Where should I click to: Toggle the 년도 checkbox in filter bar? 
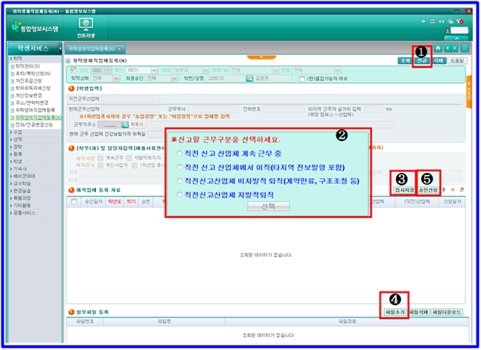tap(73, 70)
